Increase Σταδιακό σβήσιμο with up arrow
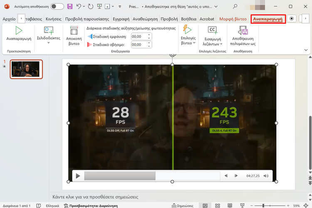 [149, 43]
